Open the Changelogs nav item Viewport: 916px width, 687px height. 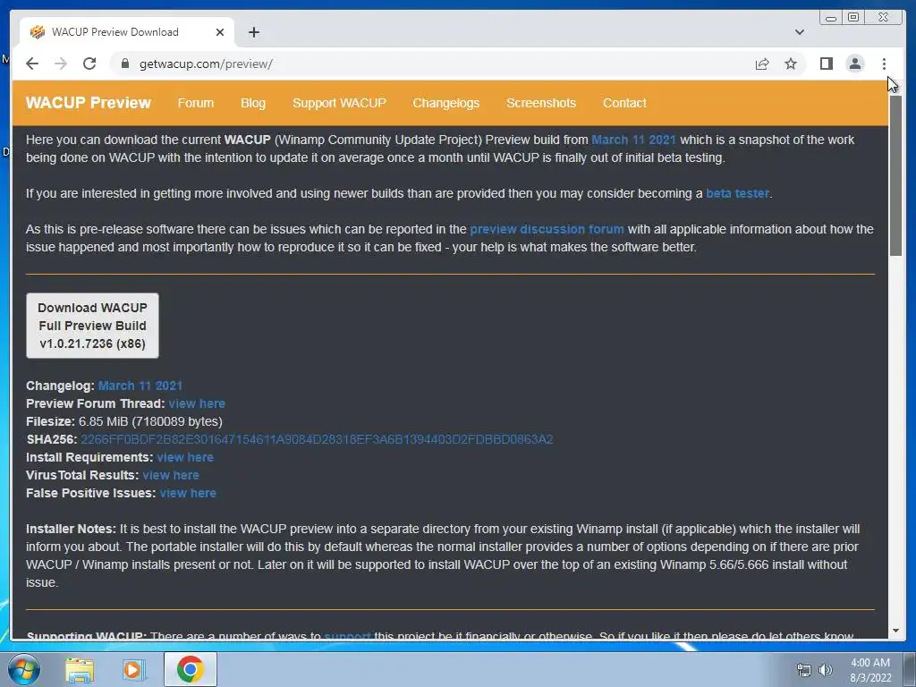(x=446, y=103)
